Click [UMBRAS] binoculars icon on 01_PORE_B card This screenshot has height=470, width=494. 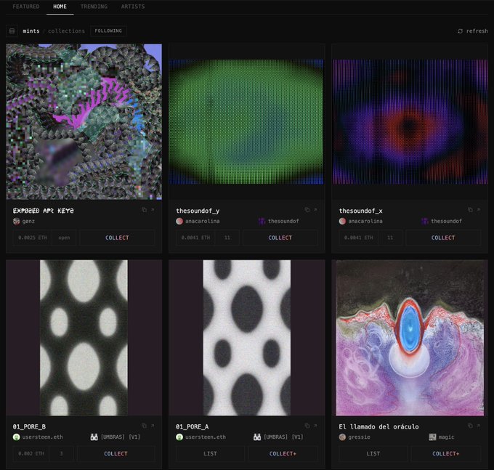tap(94, 437)
